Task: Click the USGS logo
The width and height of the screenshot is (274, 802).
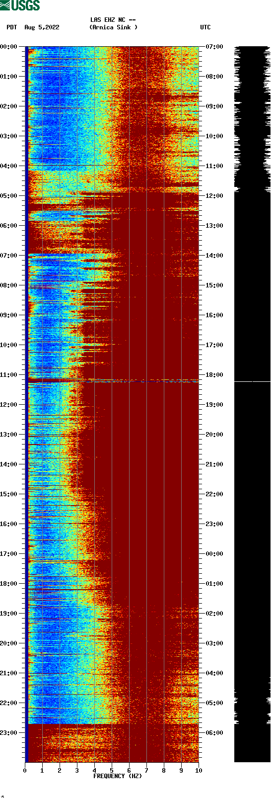Action: (x=20, y=5)
